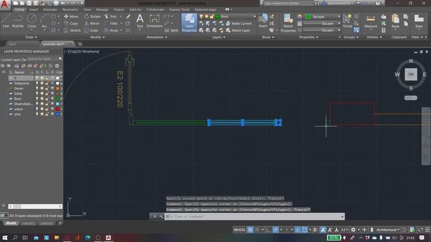This screenshot has height=242, width=431.
Task: Click the Insert block icon
Action: [x=263, y=21]
